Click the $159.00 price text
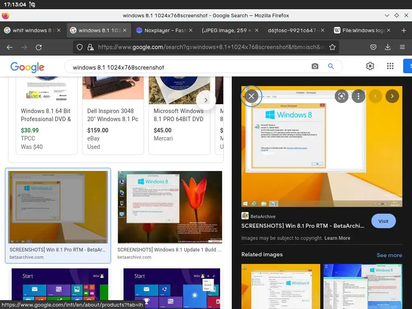 click(98, 130)
